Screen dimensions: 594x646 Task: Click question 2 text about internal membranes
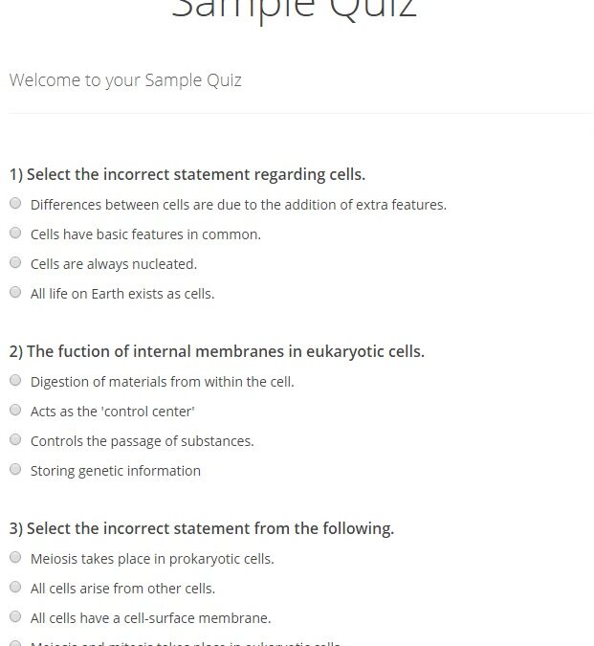pos(217,351)
